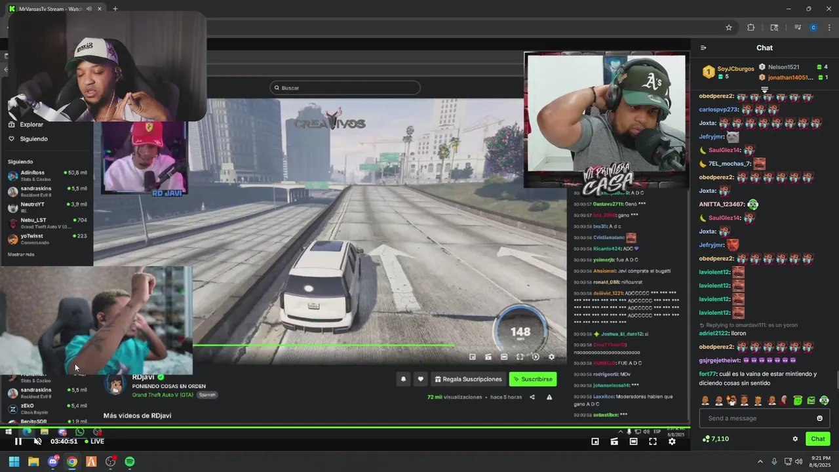Click the Spanish language tag
Screen dimensions: 839x472
click(207, 395)
